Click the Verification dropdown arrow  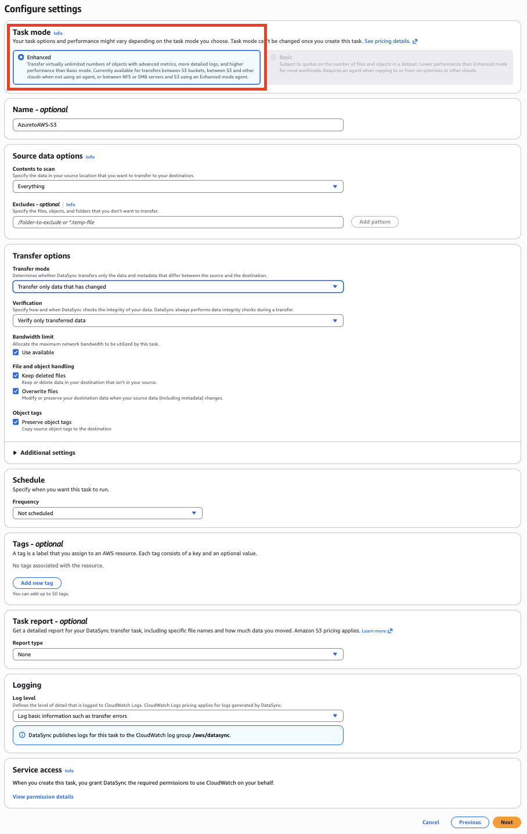coord(335,321)
